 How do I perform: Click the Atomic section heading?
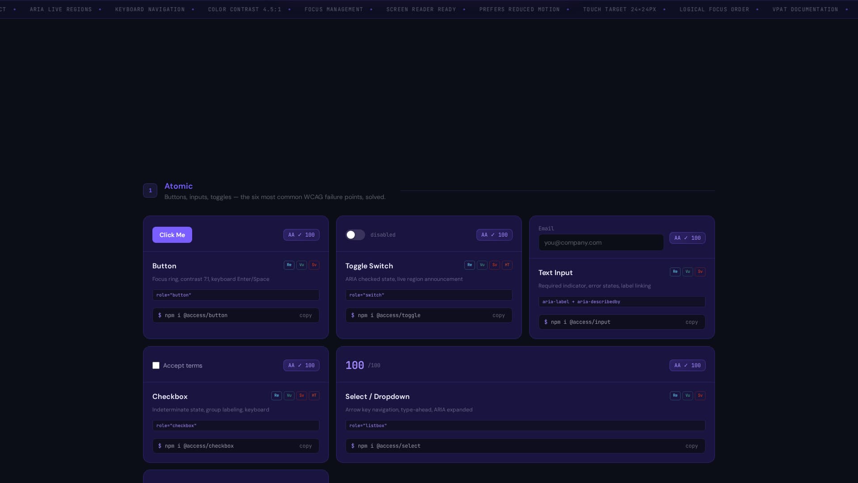178,186
